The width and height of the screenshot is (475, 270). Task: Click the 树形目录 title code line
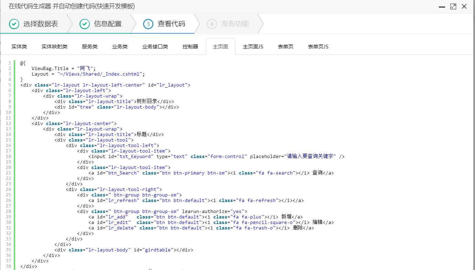coord(114,101)
